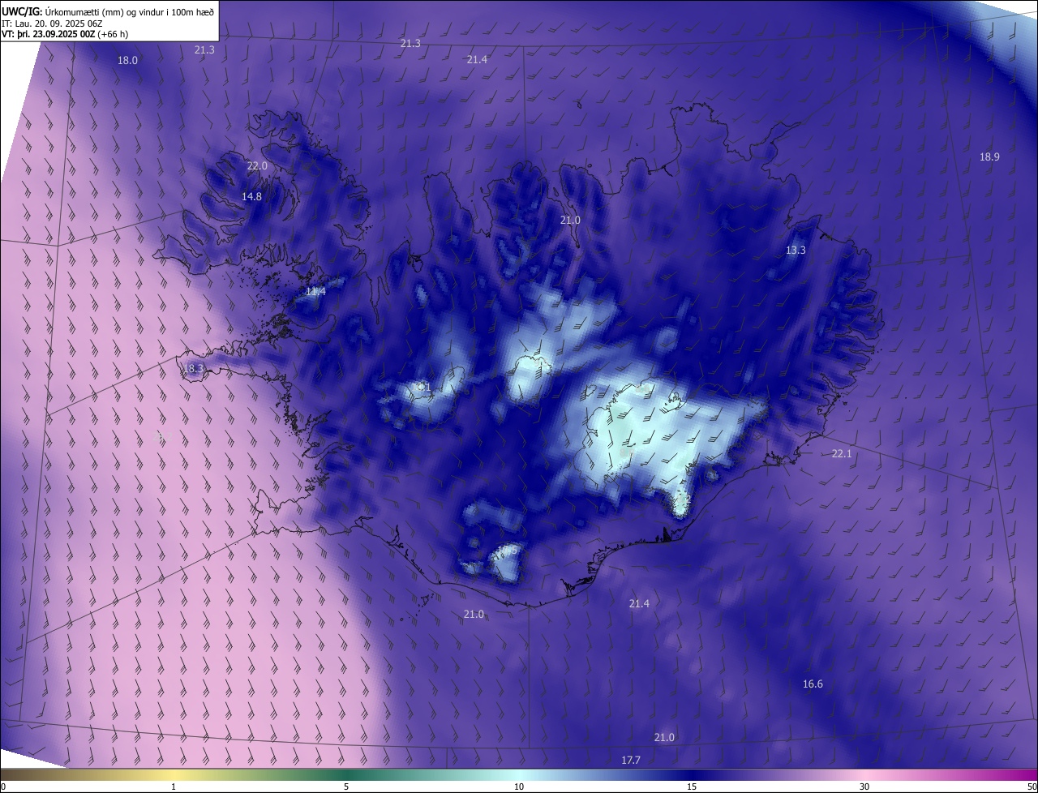This screenshot has height=793, width=1038.
Task: Click the IT initialization time line
Action: tap(53, 23)
